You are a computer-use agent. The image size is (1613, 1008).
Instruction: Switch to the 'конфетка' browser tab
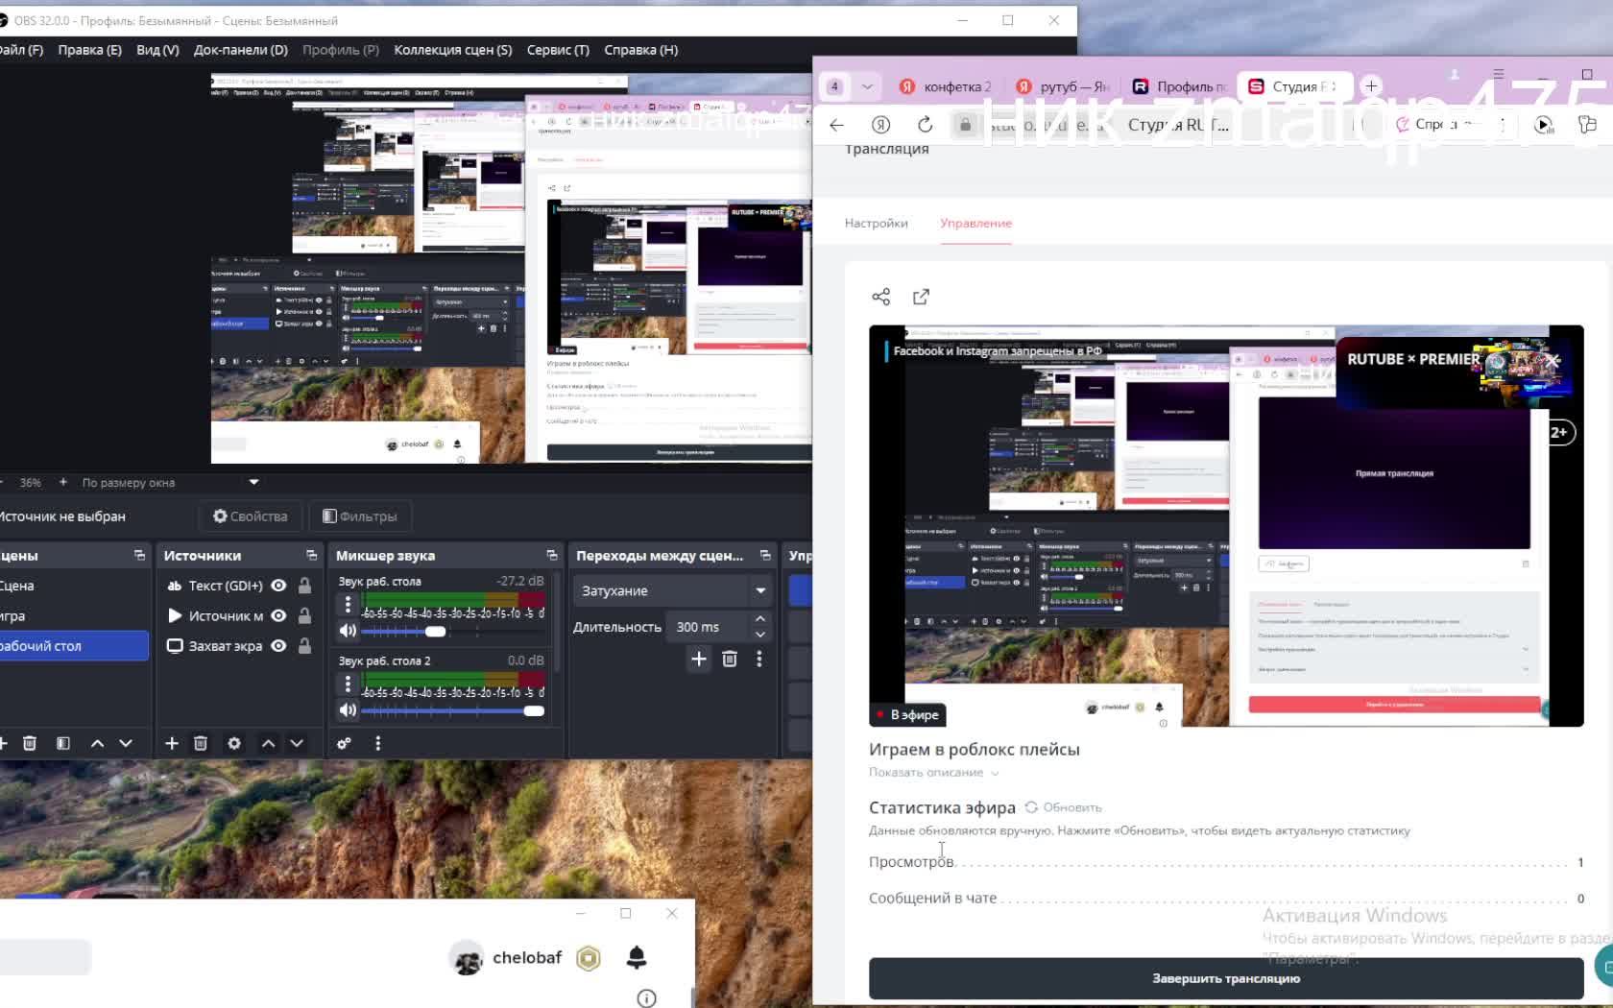[x=945, y=86]
